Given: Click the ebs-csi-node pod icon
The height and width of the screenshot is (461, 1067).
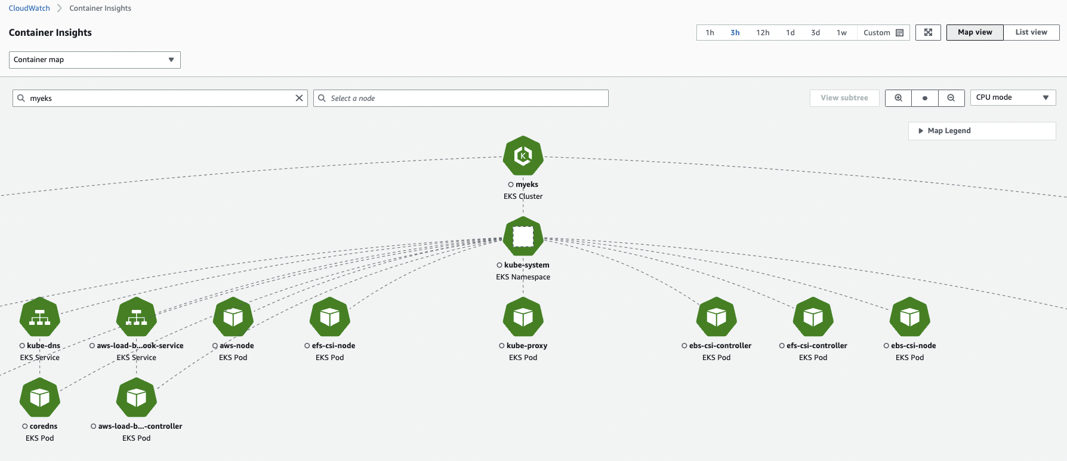Looking at the screenshot, I should pos(910,318).
